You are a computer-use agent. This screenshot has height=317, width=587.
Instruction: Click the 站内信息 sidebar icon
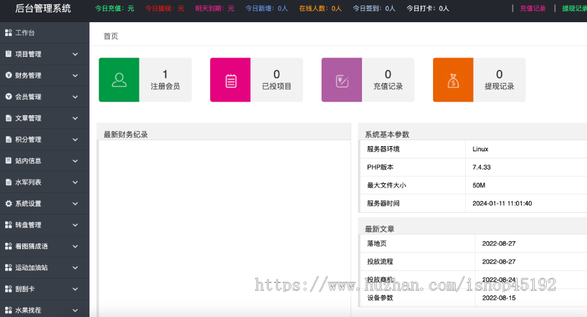point(8,160)
